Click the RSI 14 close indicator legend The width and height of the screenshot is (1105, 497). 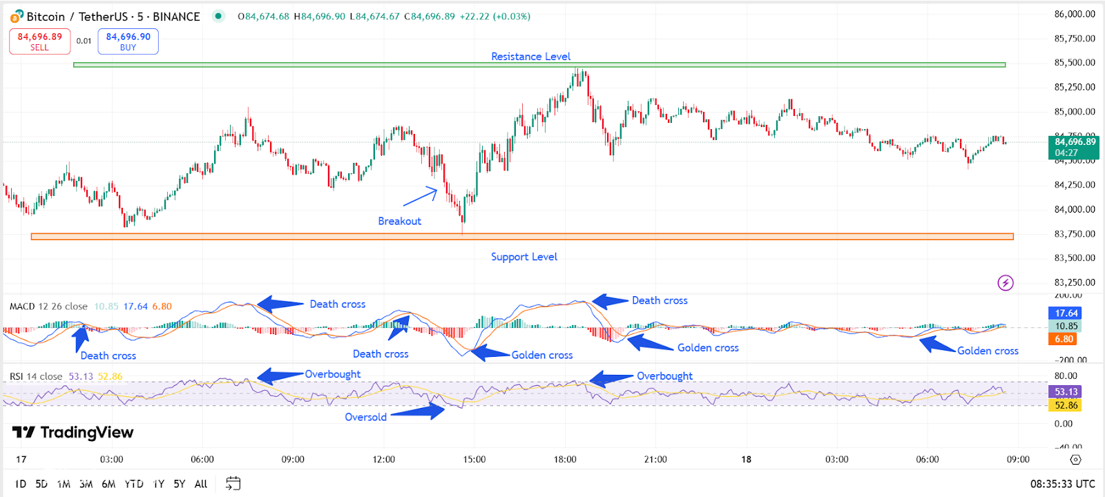[36, 376]
